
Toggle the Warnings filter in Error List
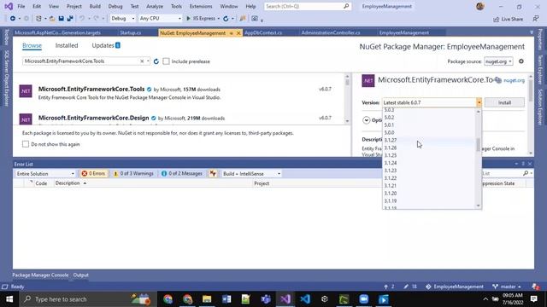click(133, 173)
